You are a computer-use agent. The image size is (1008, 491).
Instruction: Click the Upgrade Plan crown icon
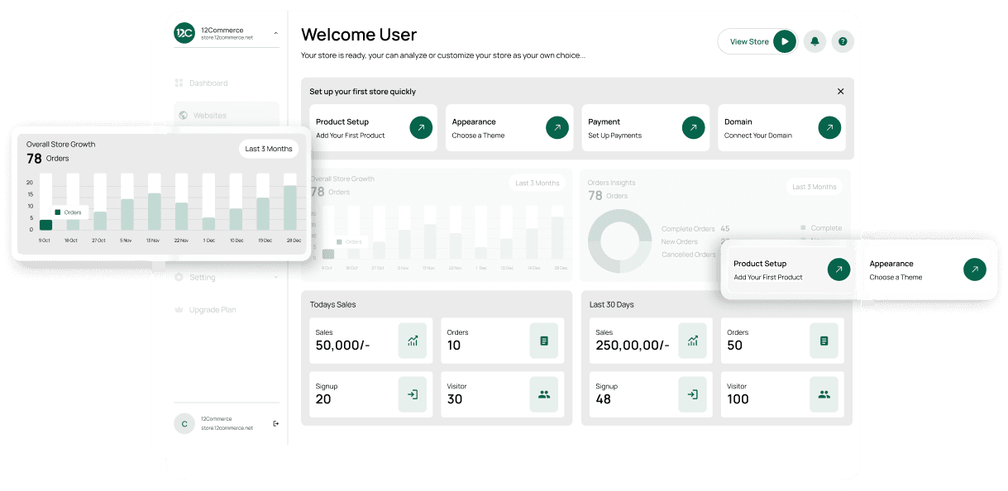179,309
